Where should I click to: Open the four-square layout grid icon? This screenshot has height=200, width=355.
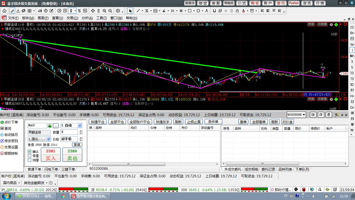[x=29, y=11]
